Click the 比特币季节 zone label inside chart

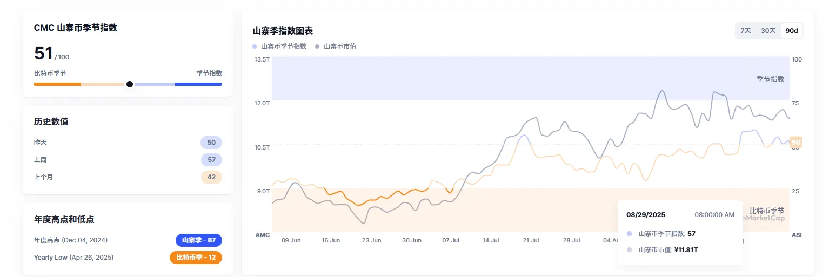(x=766, y=211)
